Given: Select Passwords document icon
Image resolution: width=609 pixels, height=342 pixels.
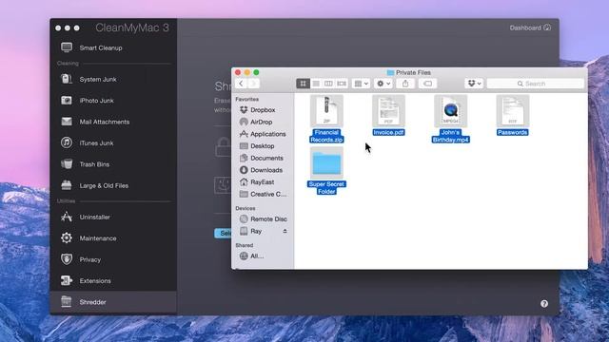Looking at the screenshot, I should coord(513,111).
